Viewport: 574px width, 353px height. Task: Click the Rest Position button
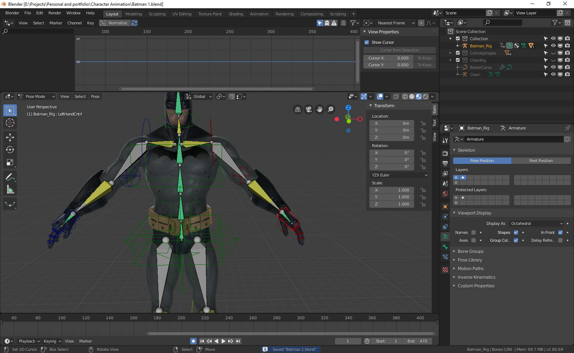click(541, 161)
